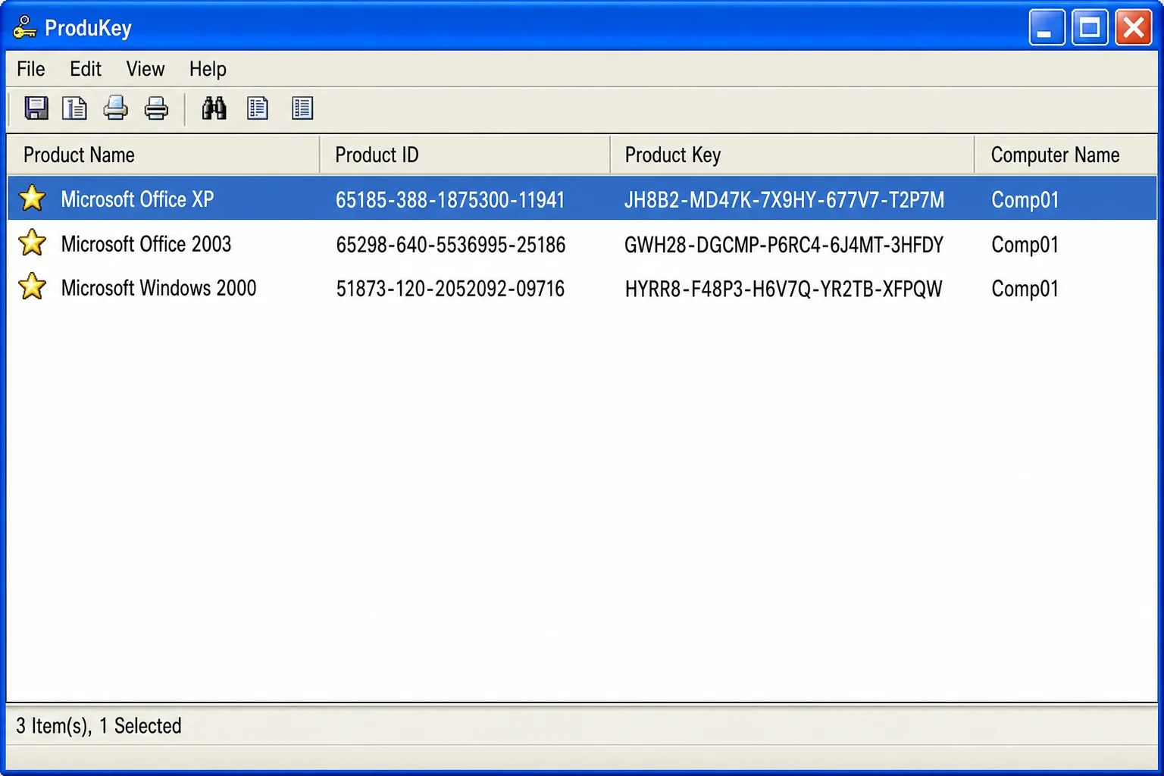Open the View menu
The image size is (1164, 776).
point(145,69)
